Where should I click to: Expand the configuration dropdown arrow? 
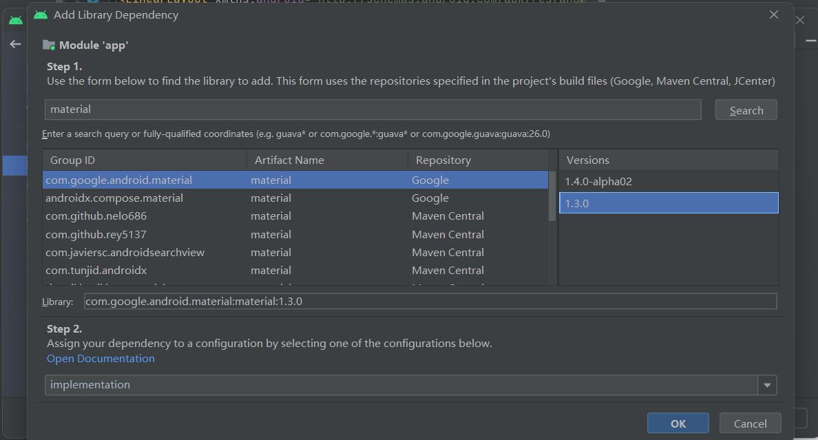click(x=767, y=386)
